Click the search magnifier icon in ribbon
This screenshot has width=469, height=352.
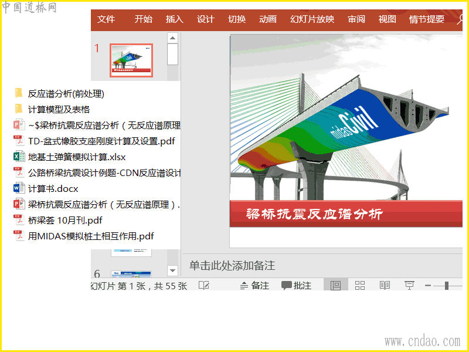[460, 19]
